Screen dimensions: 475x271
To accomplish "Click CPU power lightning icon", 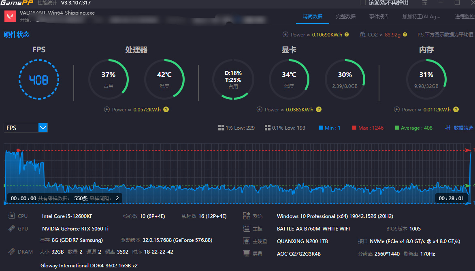I will pos(107,109).
